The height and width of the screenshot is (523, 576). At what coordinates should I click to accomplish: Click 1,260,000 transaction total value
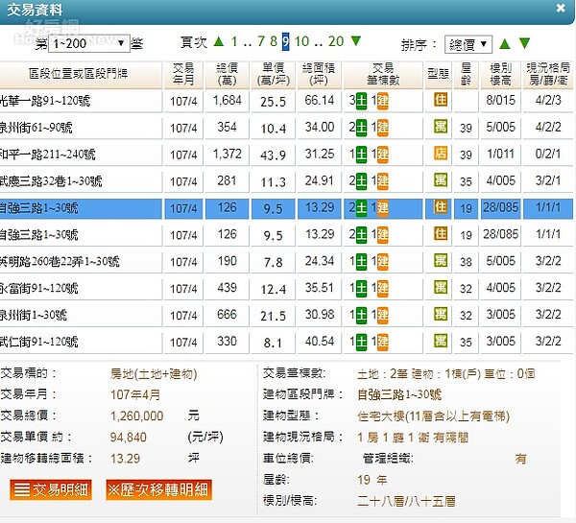[137, 416]
